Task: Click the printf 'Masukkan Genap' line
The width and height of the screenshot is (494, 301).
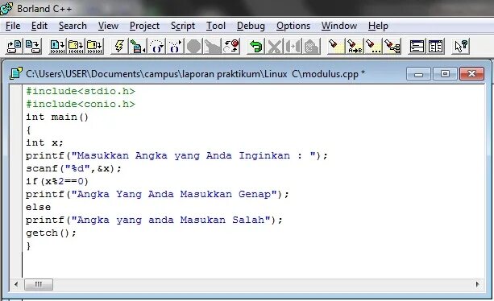Action: 157,195
